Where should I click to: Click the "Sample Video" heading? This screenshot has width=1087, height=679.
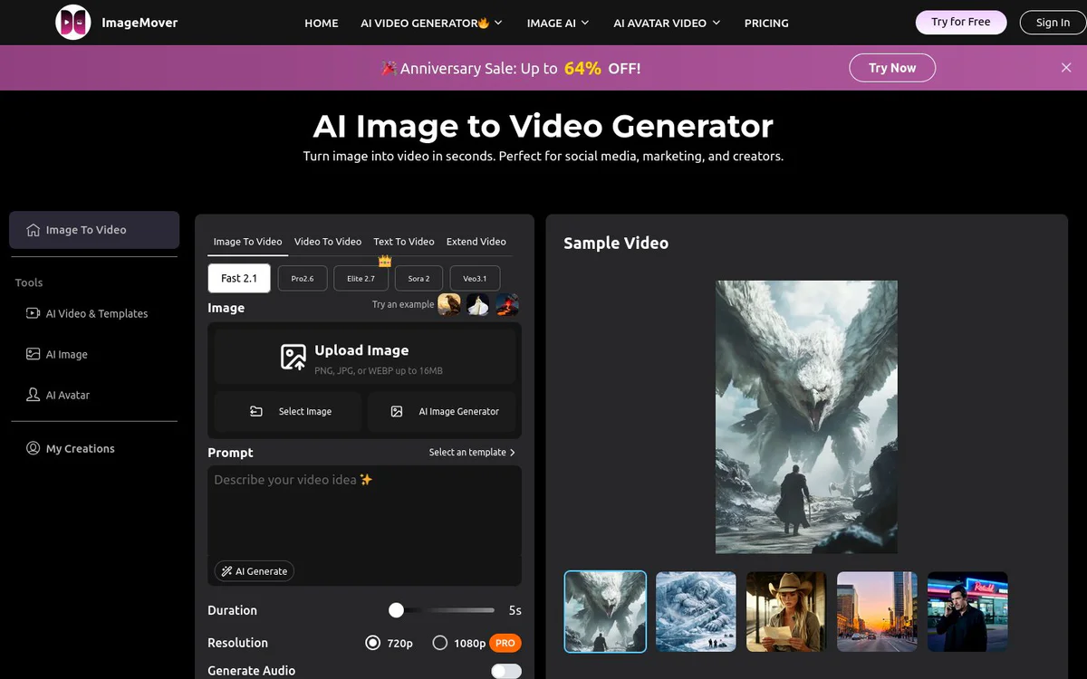click(616, 243)
